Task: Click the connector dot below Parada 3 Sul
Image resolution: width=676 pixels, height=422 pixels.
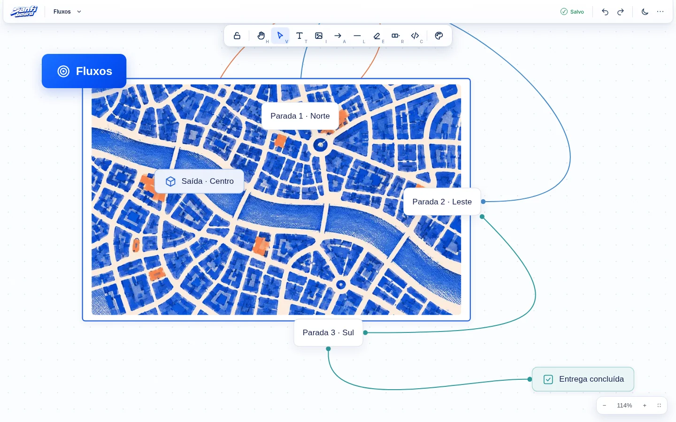Action: click(x=328, y=349)
